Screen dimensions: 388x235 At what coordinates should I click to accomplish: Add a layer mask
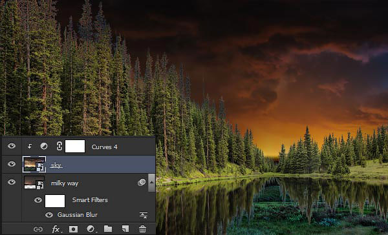[73, 229]
